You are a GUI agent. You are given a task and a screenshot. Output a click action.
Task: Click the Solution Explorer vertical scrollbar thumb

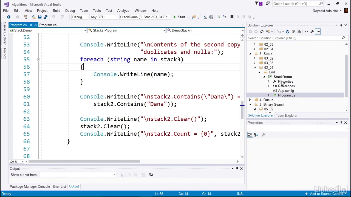coord(346,76)
